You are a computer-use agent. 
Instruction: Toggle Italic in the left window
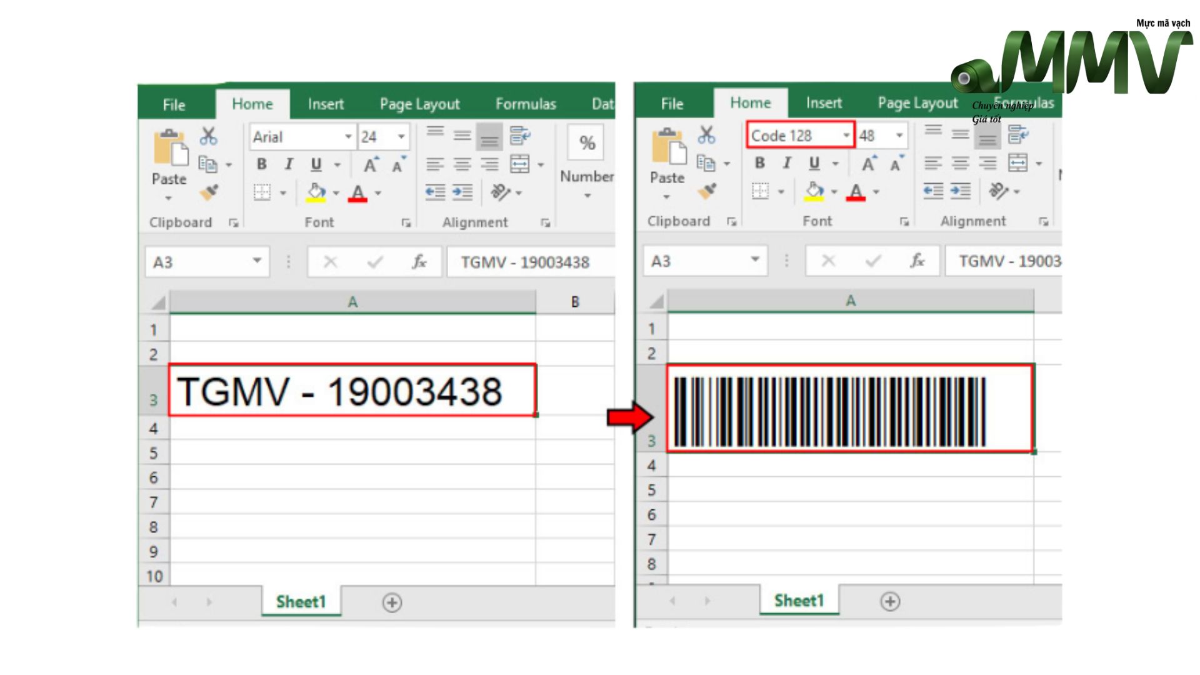pos(289,164)
